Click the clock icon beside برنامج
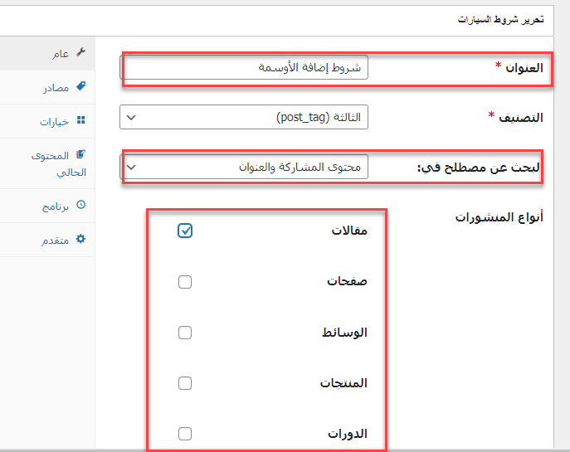The width and height of the screenshot is (570, 452). point(80,205)
